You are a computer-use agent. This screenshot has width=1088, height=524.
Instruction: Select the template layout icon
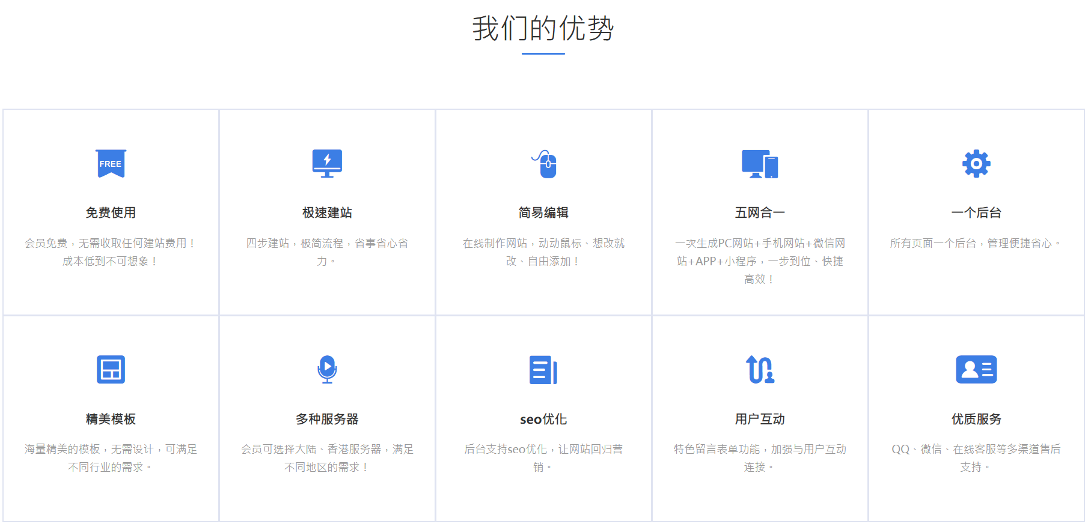coord(111,370)
